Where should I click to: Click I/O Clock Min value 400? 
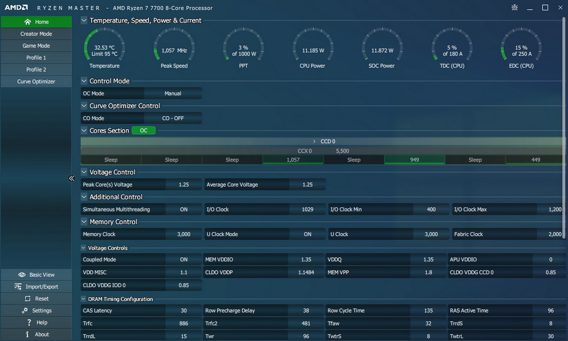(x=431, y=209)
